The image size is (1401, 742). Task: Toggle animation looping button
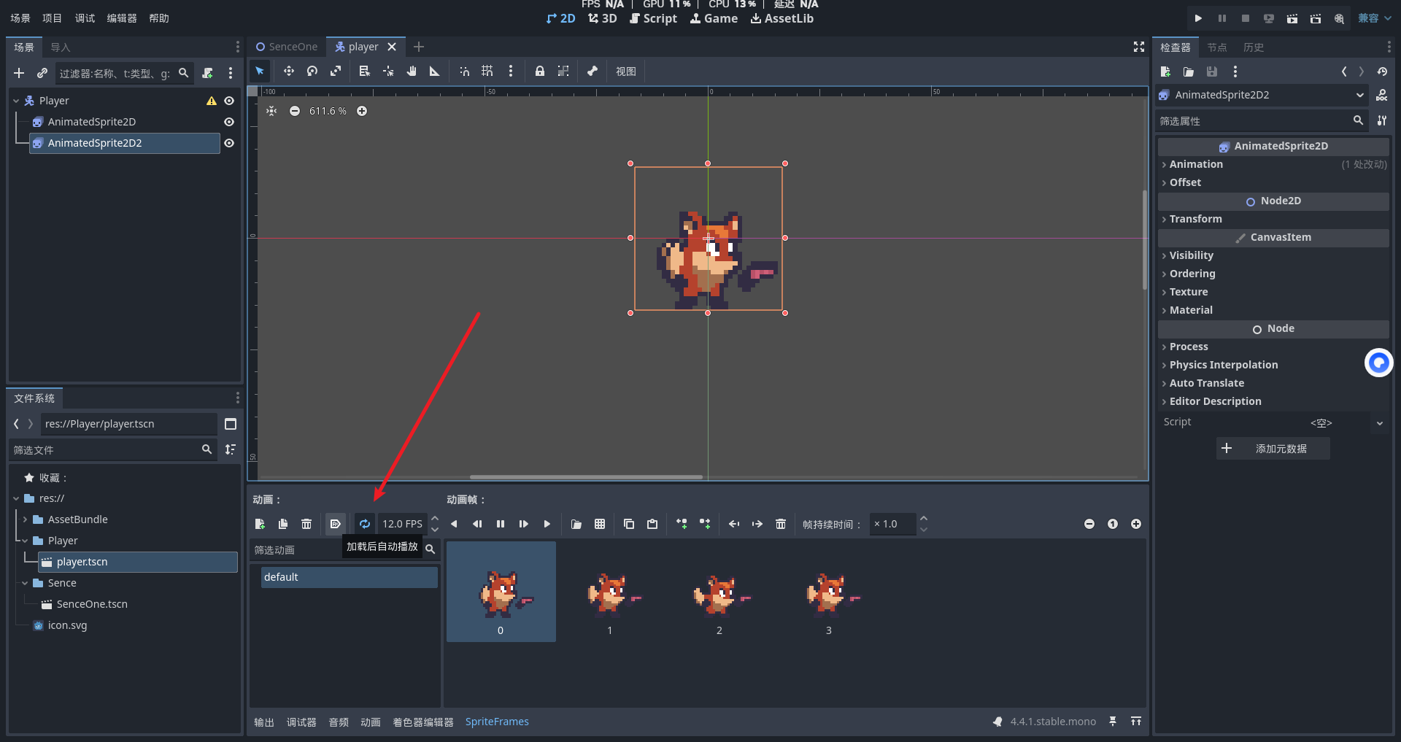coord(365,524)
